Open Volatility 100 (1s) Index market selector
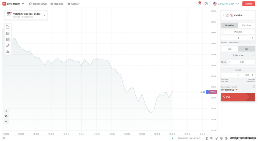 click(26, 15)
